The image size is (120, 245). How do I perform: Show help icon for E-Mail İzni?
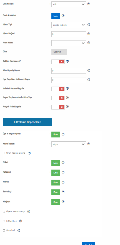21,221
